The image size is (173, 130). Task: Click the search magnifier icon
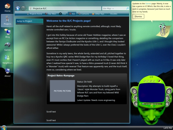coord(128,8)
